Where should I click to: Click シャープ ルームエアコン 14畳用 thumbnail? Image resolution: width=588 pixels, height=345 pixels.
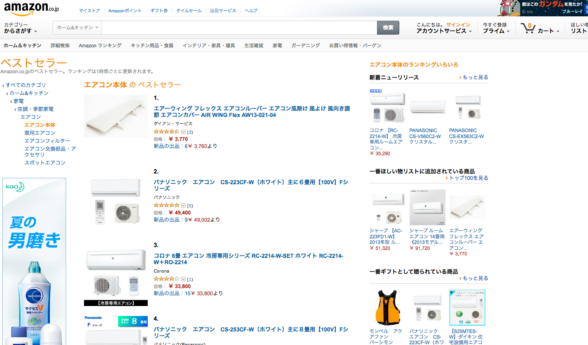pyautogui.click(x=428, y=207)
